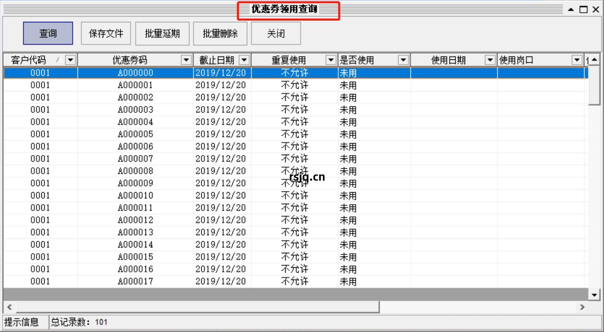Open the 客户代码 column filter dropdown
The image size is (604, 332).
[71, 59]
